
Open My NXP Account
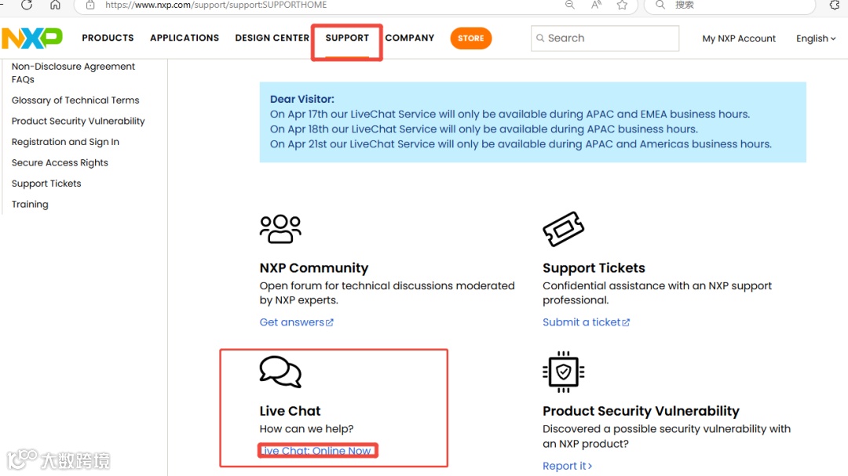click(739, 38)
